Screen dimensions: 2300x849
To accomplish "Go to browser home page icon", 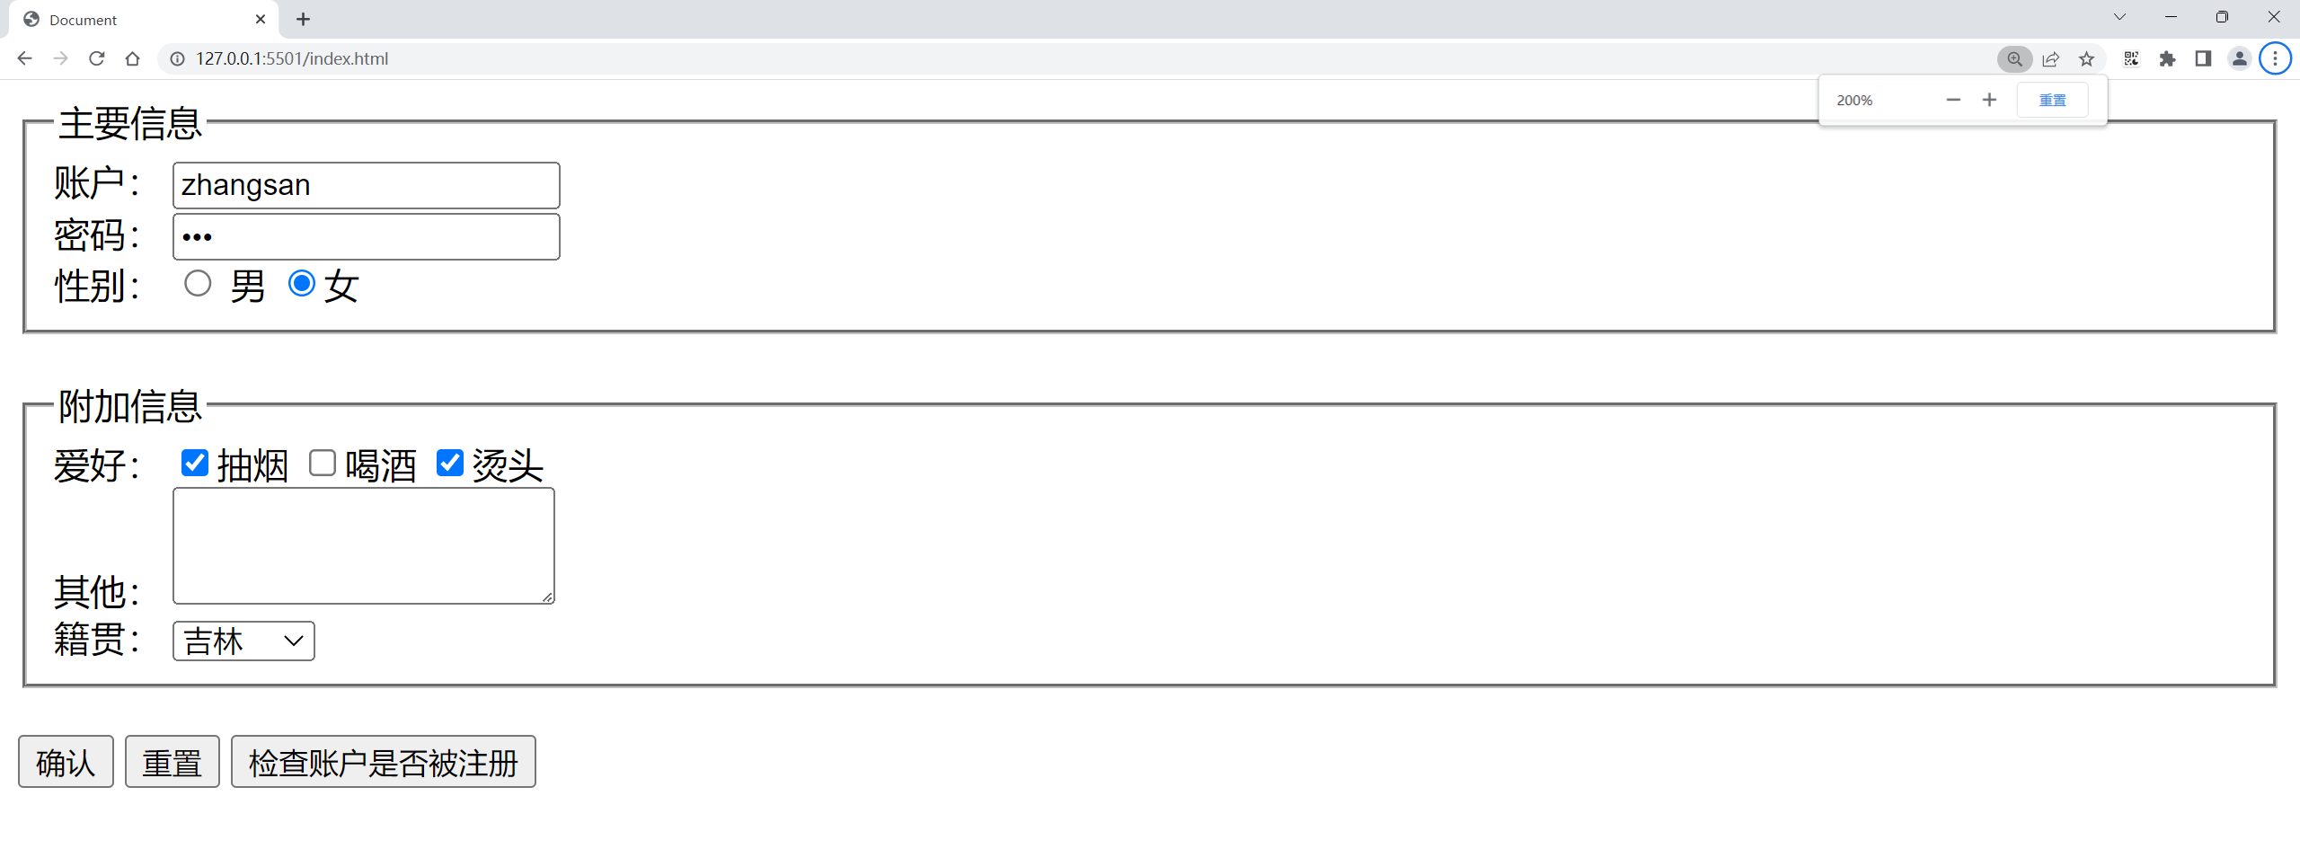I will tap(133, 58).
